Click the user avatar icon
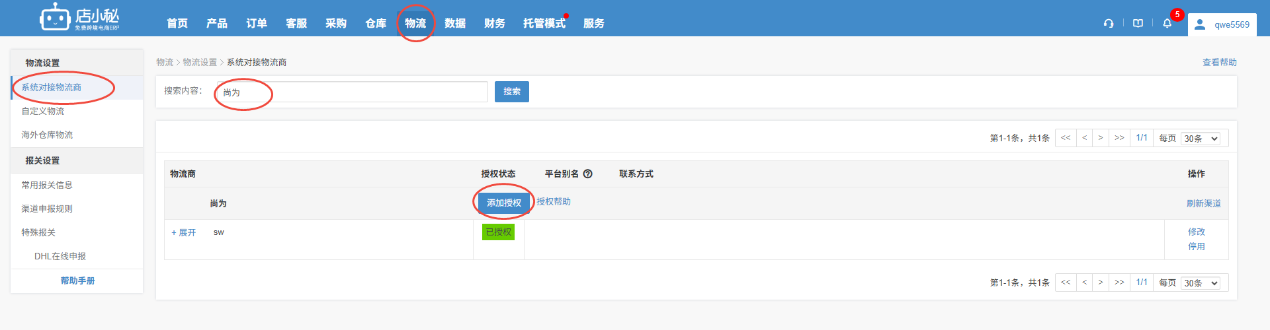The height and width of the screenshot is (330, 1270). [1200, 24]
